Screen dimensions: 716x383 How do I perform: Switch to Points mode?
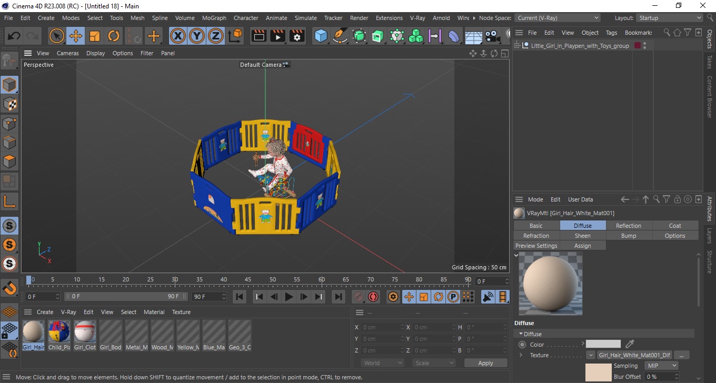tap(9, 124)
